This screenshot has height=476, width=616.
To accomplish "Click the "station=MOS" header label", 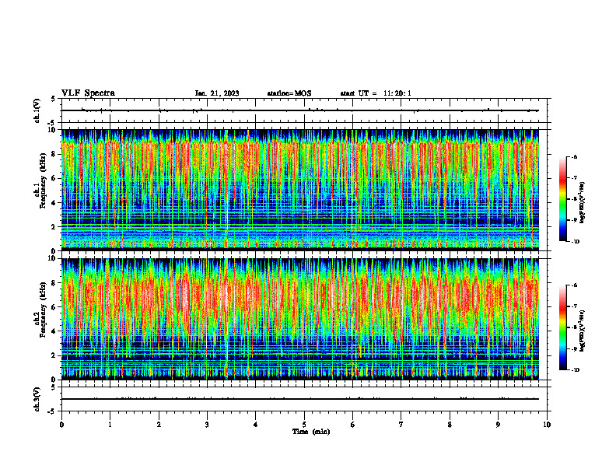I will pos(289,93).
